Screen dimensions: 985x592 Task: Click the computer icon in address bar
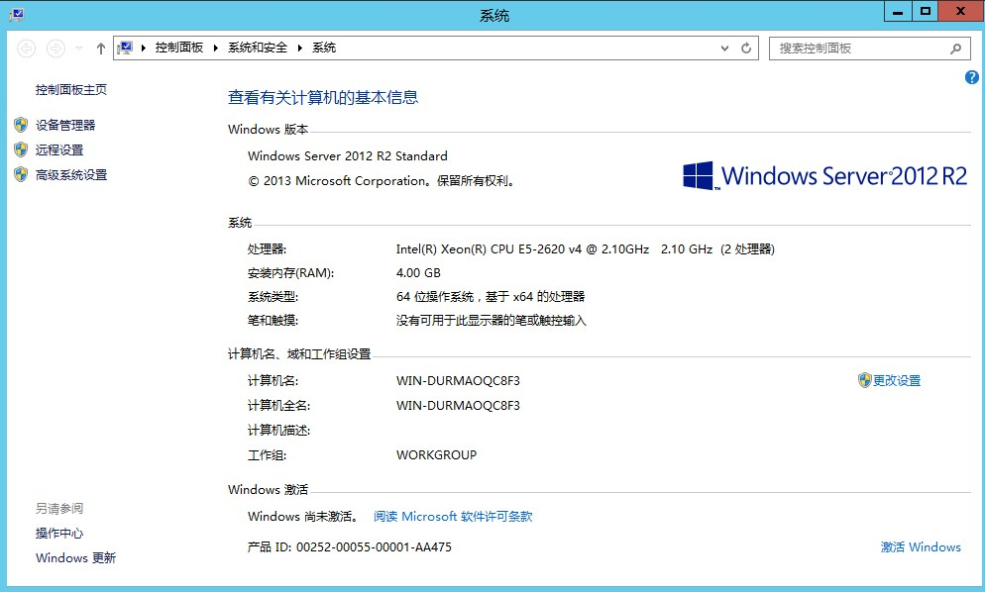tap(126, 48)
